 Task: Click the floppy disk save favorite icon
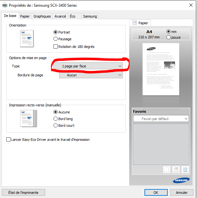[176, 170]
